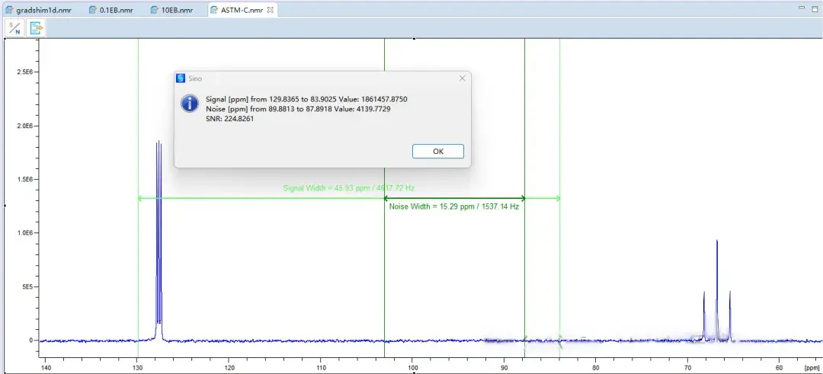Click the export report icon in the toolbar
The height and width of the screenshot is (374, 823).
(x=36, y=28)
